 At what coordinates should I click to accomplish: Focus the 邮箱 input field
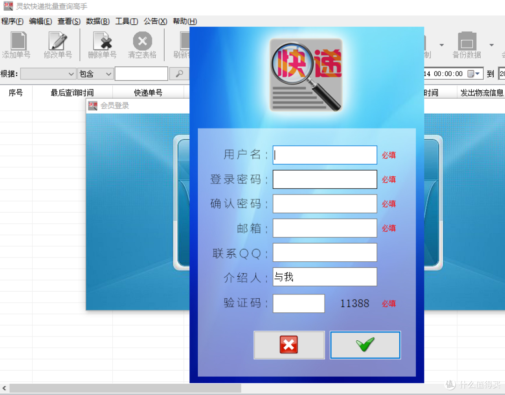pos(325,228)
